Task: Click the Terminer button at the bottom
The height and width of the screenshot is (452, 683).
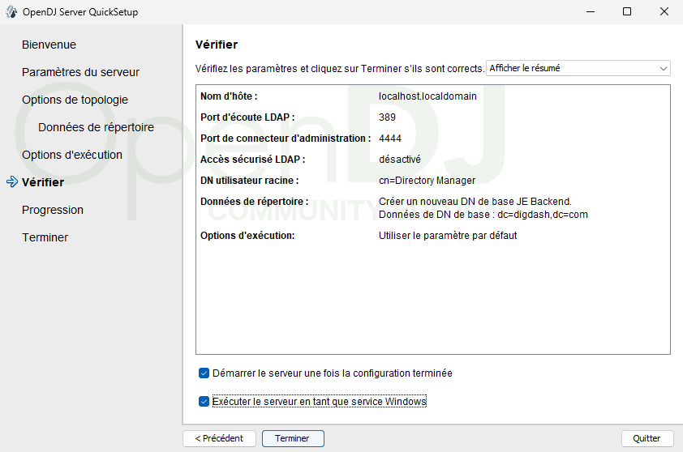Action: click(292, 438)
